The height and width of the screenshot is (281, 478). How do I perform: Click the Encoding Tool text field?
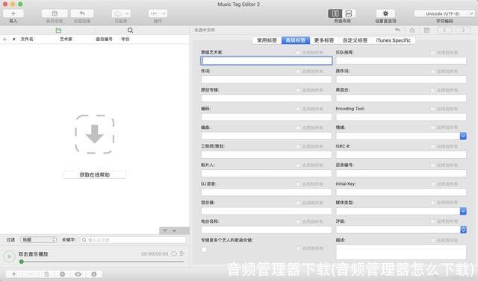coord(401,117)
